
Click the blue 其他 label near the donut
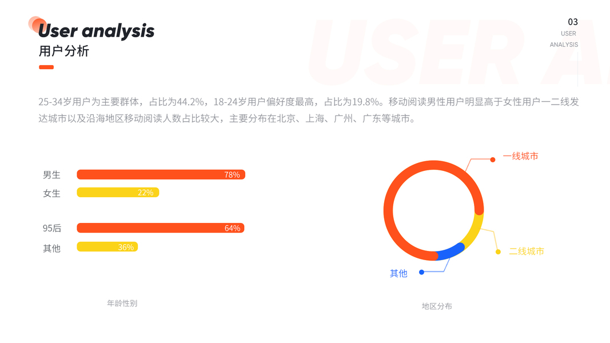coord(398,273)
